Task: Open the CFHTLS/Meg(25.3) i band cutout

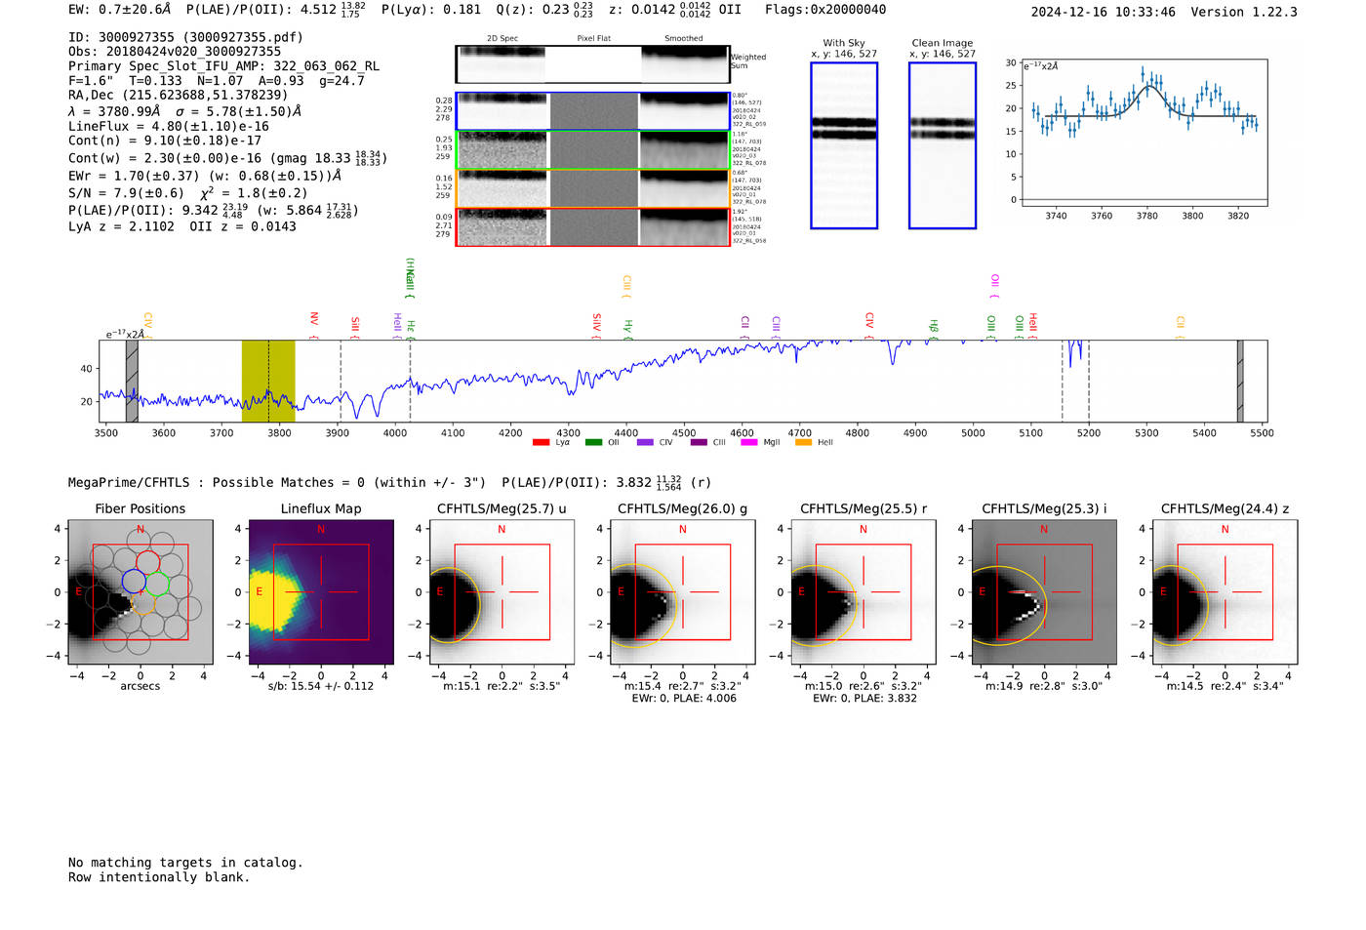Action: pos(1044,591)
